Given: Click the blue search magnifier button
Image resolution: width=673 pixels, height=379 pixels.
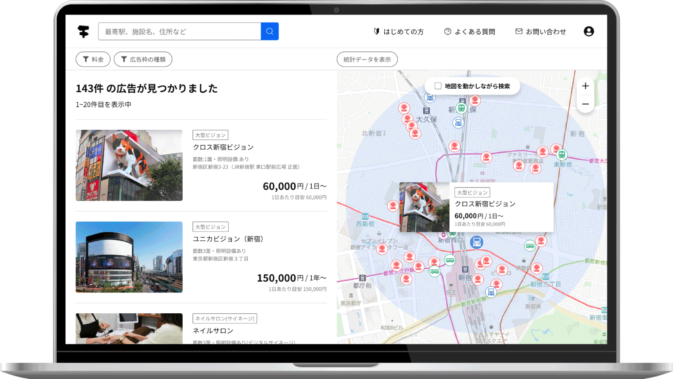Looking at the screenshot, I should click(x=269, y=31).
